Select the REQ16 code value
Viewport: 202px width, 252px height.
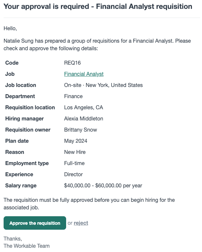pos(72,63)
